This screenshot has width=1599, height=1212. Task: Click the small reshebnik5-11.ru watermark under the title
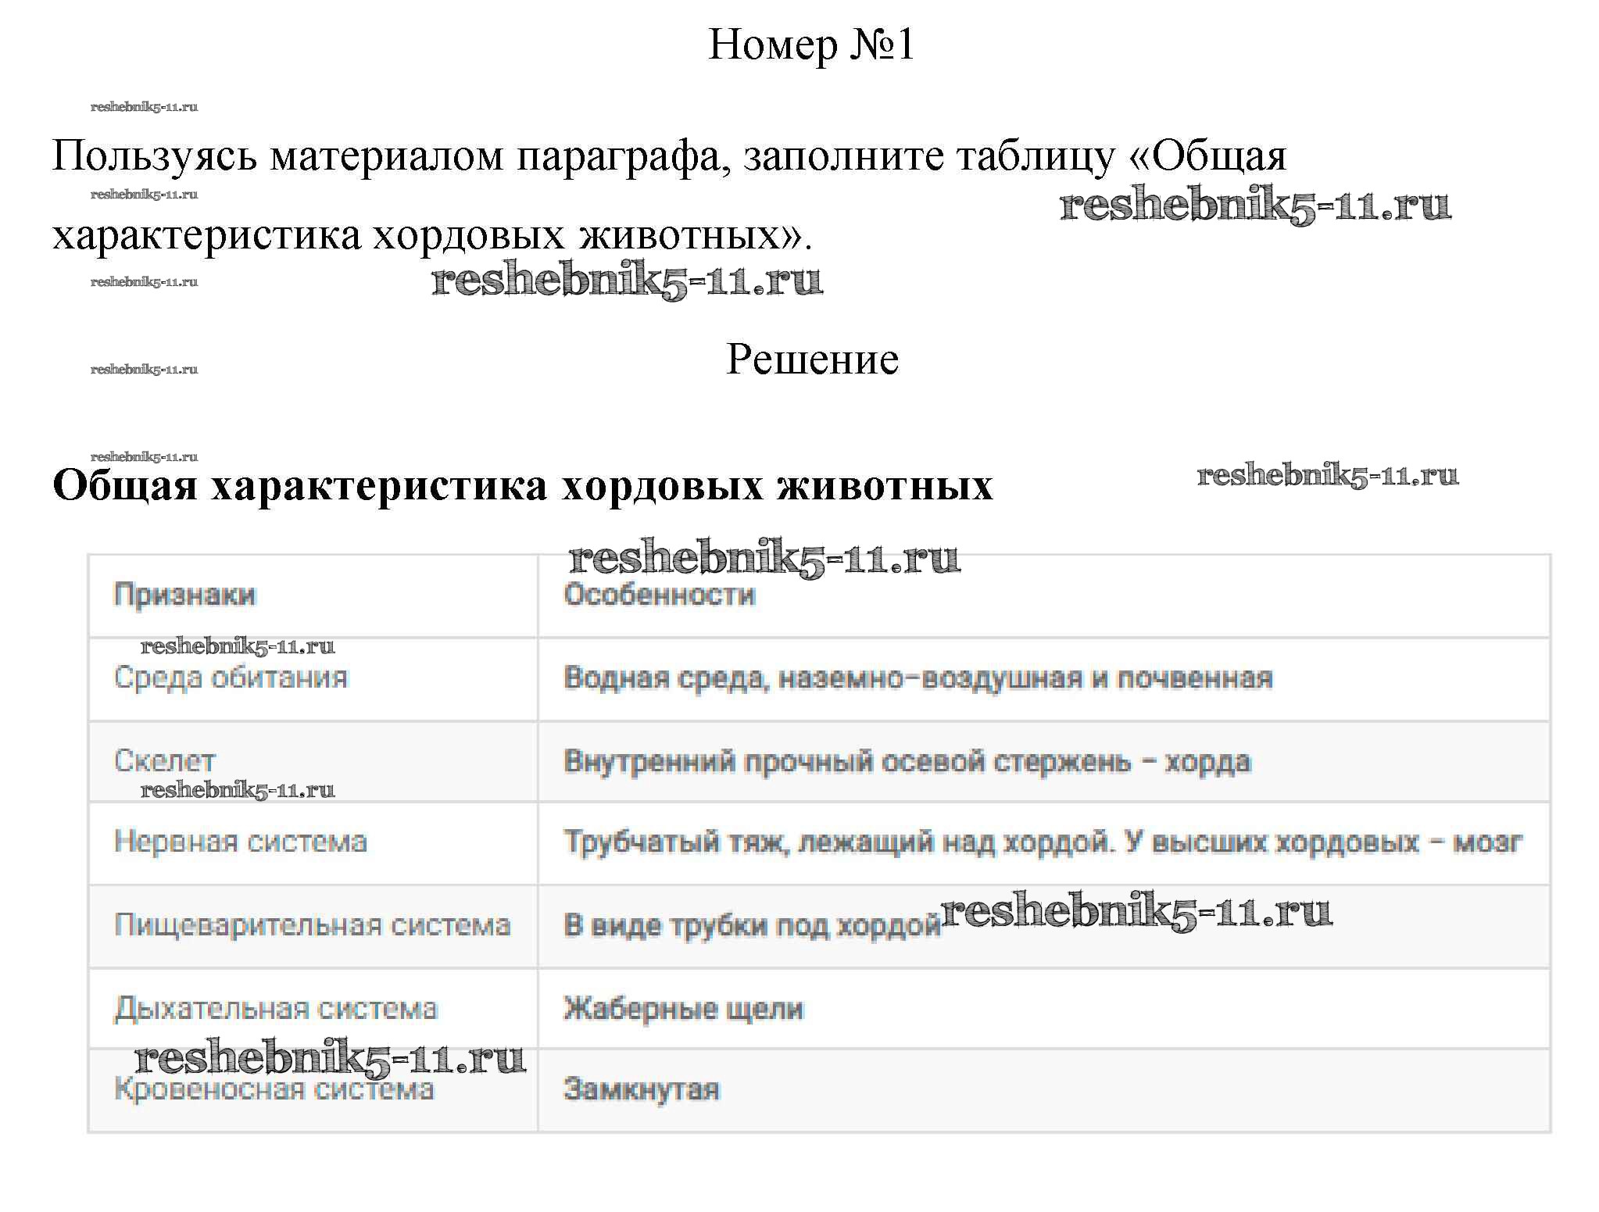(144, 107)
